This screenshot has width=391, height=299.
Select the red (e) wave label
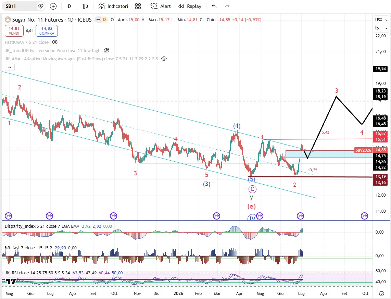(251, 206)
